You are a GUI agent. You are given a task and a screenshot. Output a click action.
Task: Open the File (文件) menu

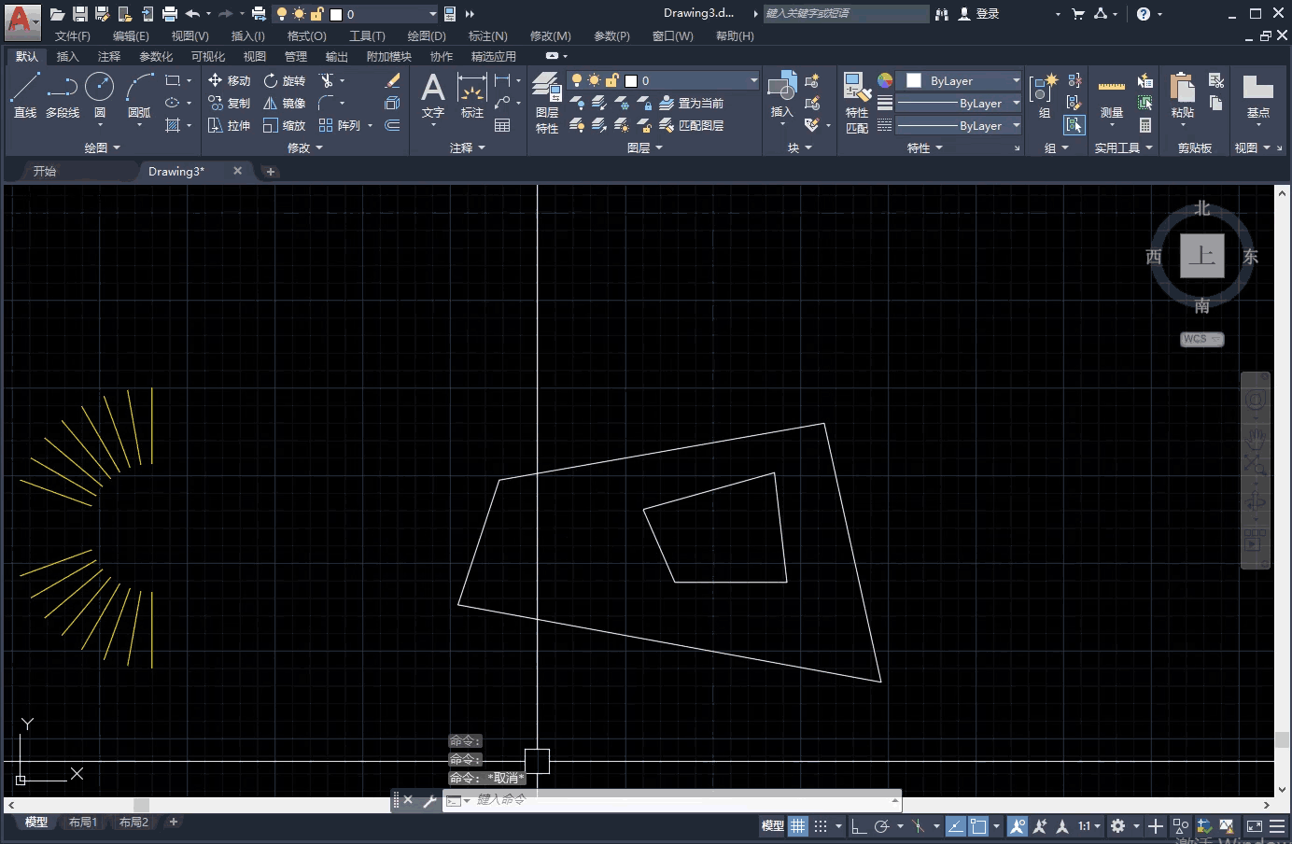click(72, 35)
